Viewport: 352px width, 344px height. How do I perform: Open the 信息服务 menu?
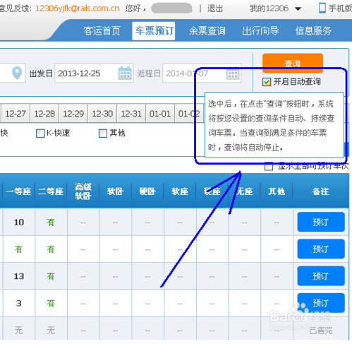[x=313, y=31]
